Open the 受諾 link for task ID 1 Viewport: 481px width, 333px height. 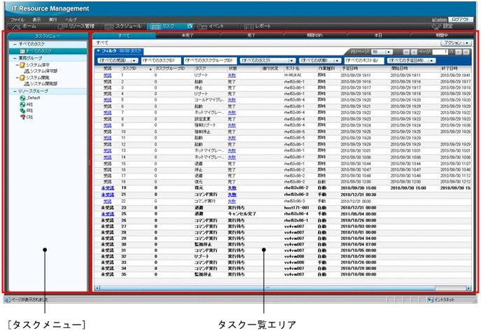[108, 75]
